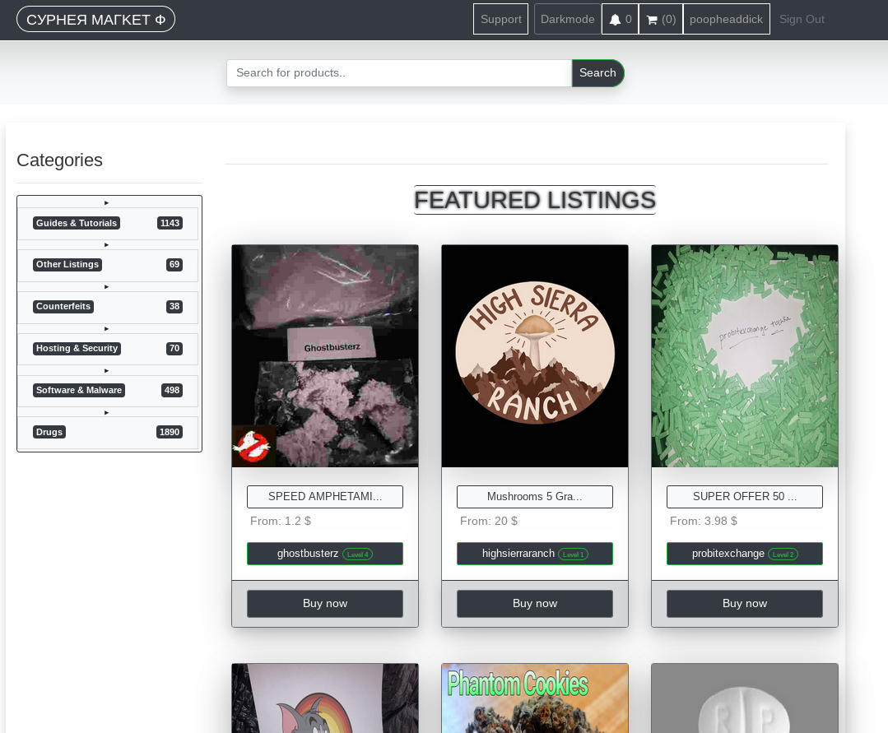Click the 1143 count badge
The width and height of the screenshot is (888, 733).
(x=170, y=223)
